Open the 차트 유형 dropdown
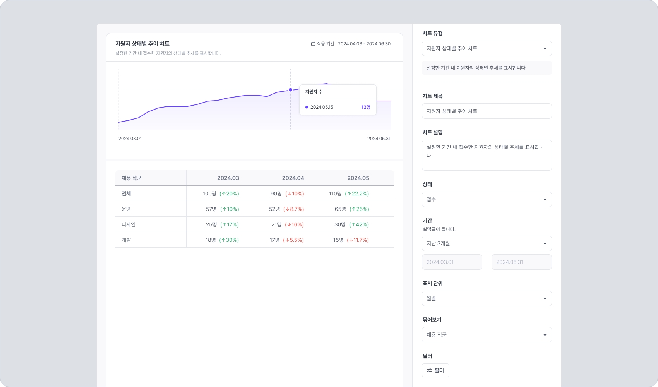 tap(487, 48)
